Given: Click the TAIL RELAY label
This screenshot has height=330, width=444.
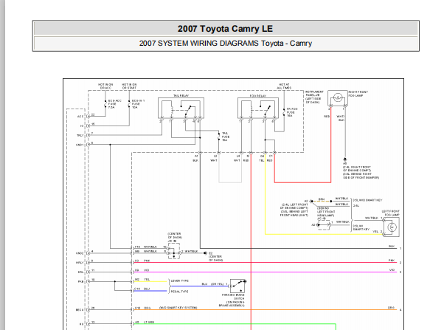Looking at the screenshot, I should [x=181, y=96].
